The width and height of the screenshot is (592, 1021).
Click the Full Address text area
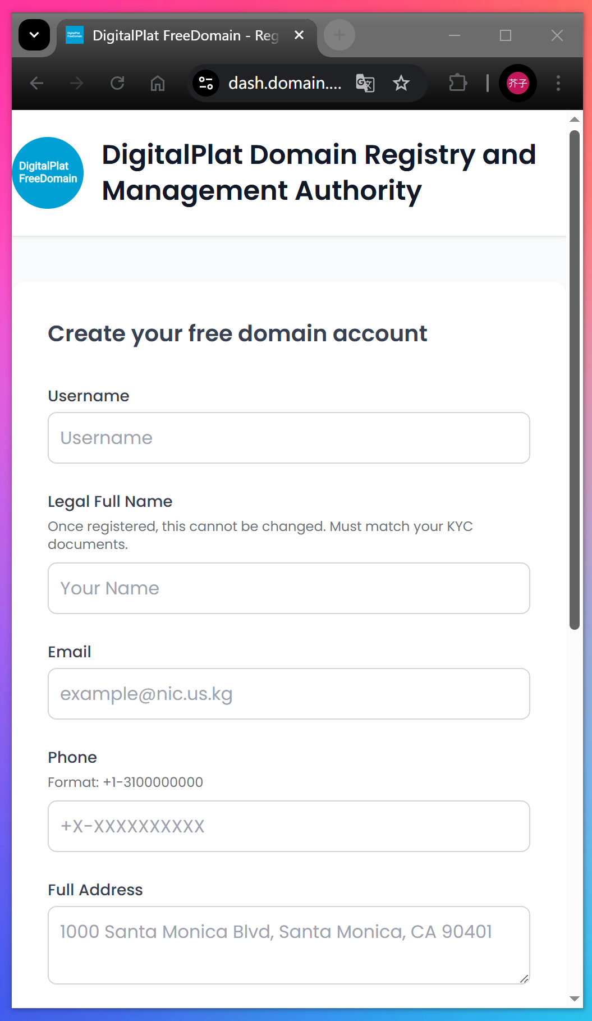[x=289, y=945]
